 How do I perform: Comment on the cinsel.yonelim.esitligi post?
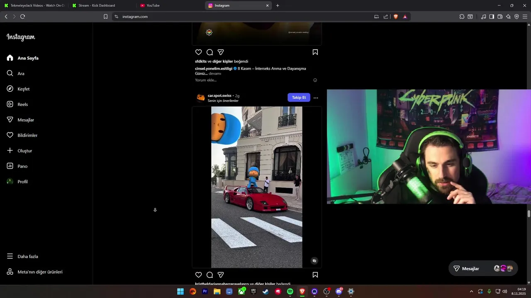209,52
